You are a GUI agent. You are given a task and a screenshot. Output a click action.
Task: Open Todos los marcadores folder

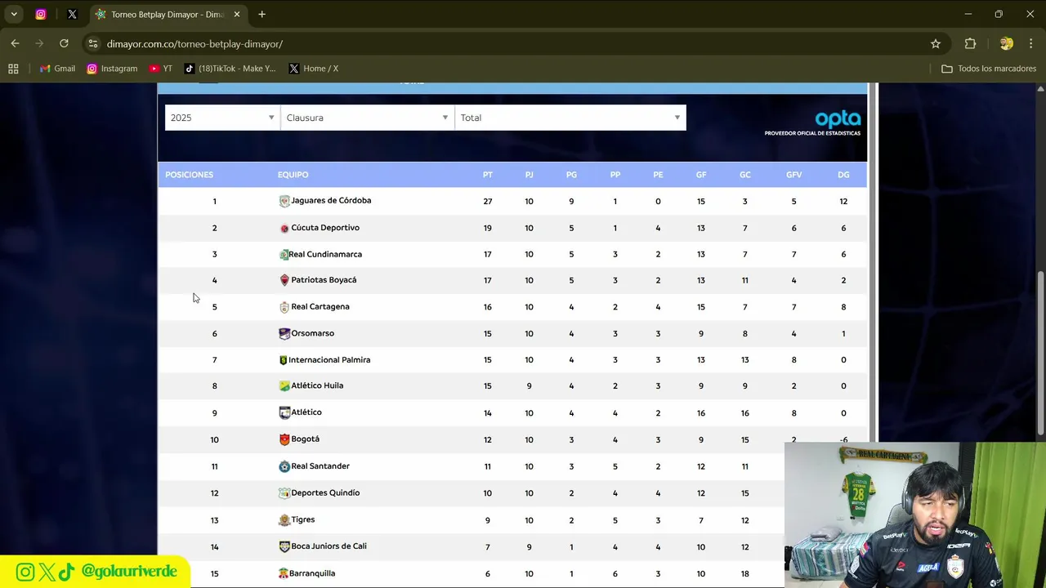click(989, 69)
